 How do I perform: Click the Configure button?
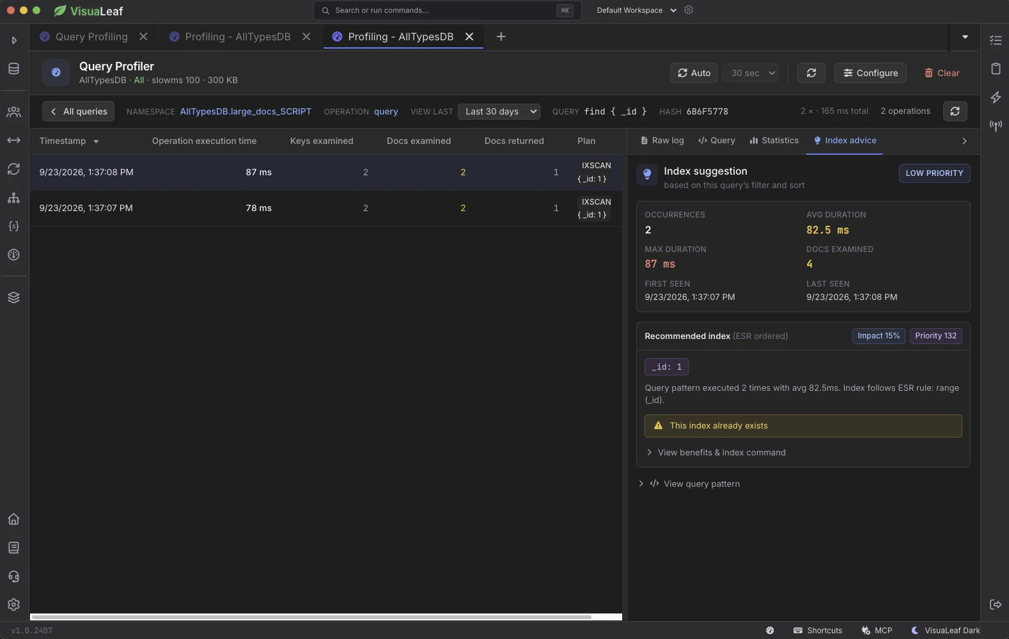tap(870, 73)
